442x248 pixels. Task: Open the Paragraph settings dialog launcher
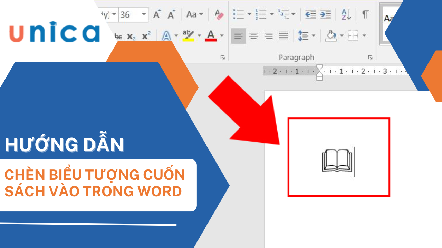(x=370, y=57)
